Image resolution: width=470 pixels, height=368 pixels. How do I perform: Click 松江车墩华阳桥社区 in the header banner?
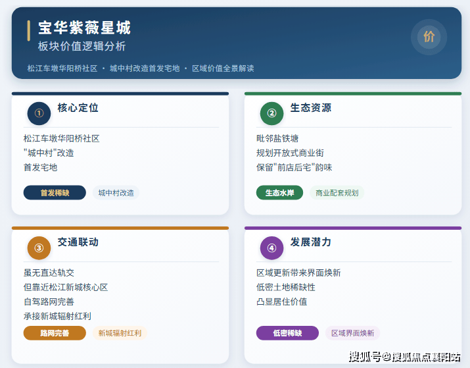pyautogui.click(x=62, y=68)
